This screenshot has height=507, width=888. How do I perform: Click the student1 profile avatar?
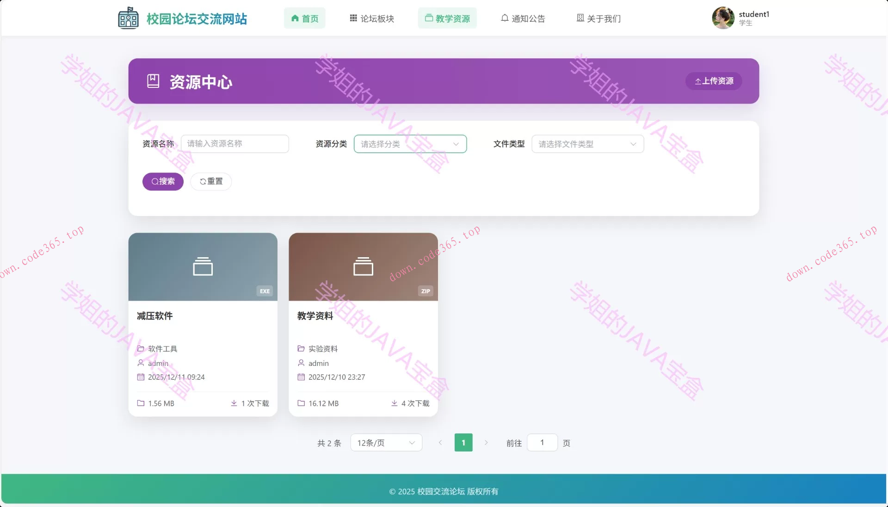click(723, 18)
